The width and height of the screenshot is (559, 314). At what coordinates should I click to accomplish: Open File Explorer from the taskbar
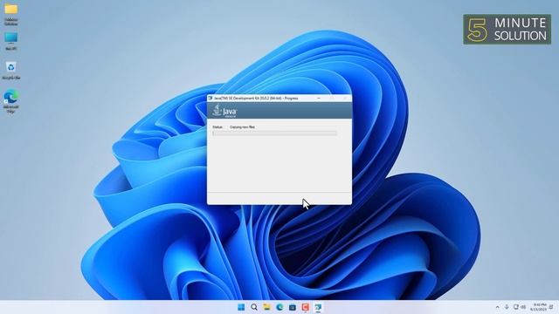coord(266,307)
